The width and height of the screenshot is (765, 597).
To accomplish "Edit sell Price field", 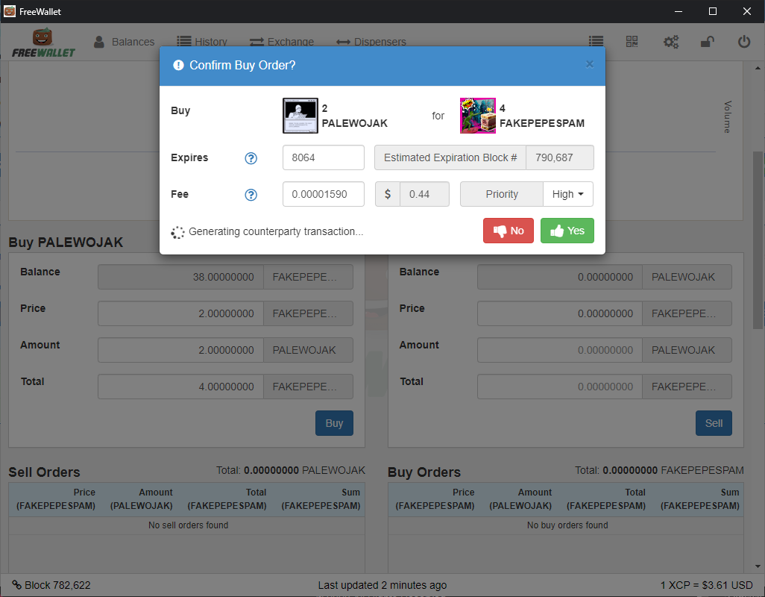I will 560,313.
